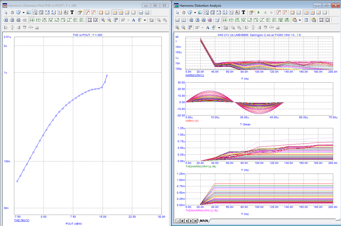This screenshot has height=226, width=341.
Task: Click Zoom Out in Harmonic Distortion Analysis window
Action: pos(183,27)
